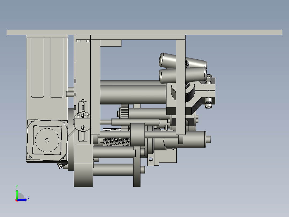
Task: Select the lowest horizontal guide rod
Action: (x=113, y=169)
